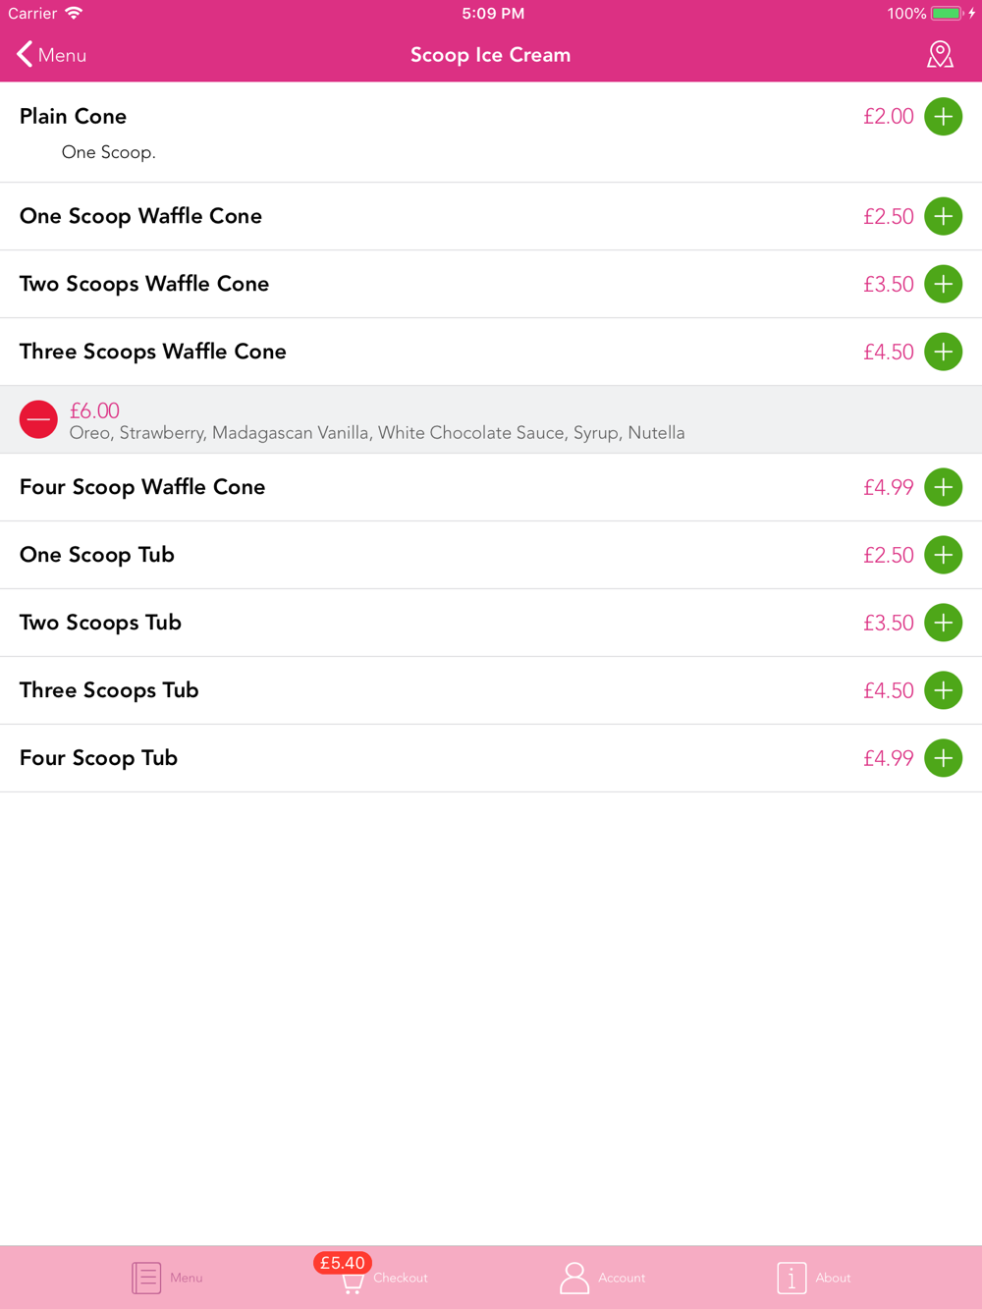Open the About tab
Viewport: 982px width, 1309px height.
[814, 1278]
